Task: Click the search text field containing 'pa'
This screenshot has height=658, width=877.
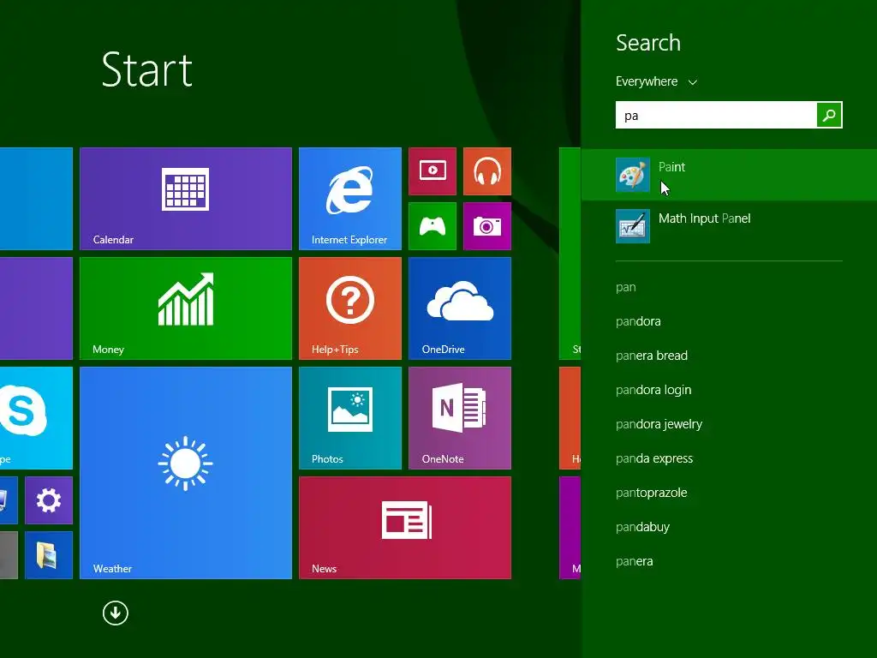Action: [x=716, y=116]
